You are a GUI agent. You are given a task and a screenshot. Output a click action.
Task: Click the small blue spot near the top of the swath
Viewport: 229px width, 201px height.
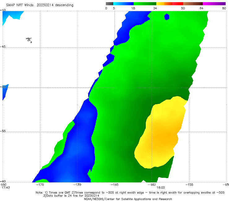(167, 17)
